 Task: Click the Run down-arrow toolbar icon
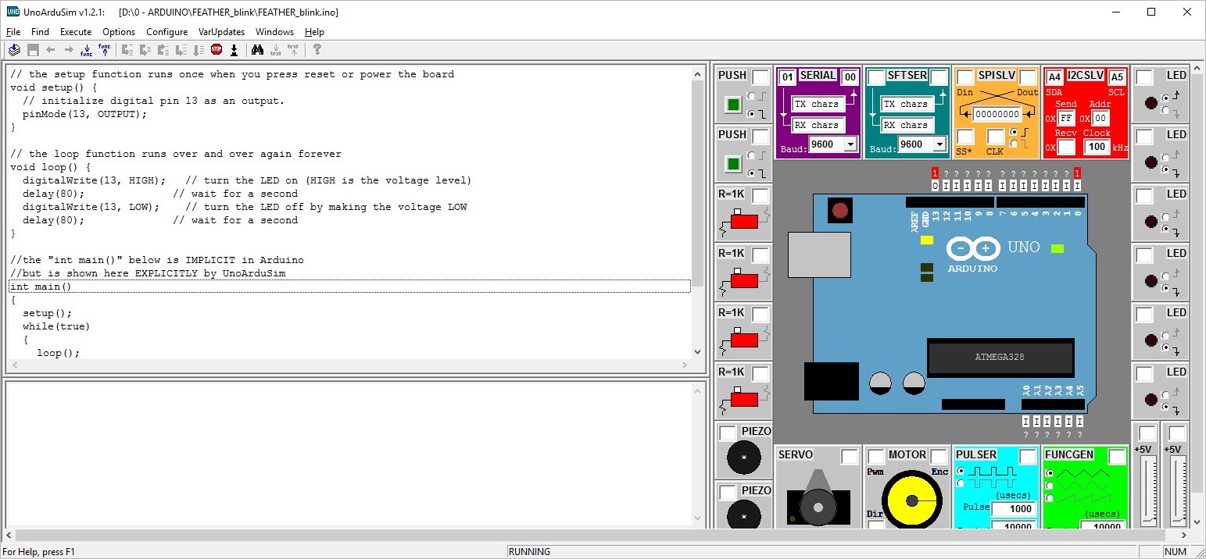pyautogui.click(x=199, y=50)
